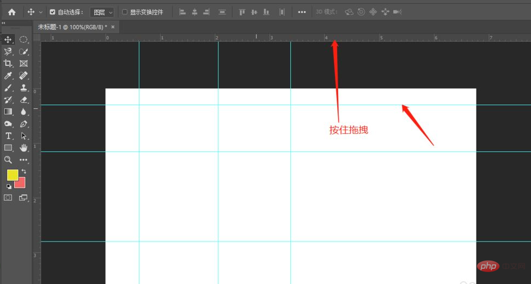
Task: Toggle the 自动选择 checkbox
Action: click(52, 12)
